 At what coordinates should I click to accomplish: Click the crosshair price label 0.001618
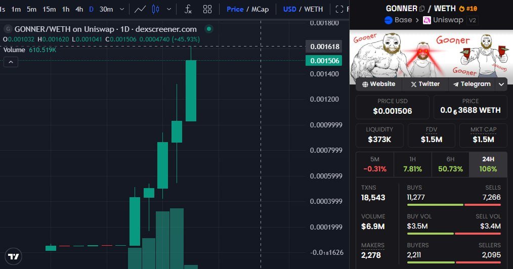coord(324,47)
